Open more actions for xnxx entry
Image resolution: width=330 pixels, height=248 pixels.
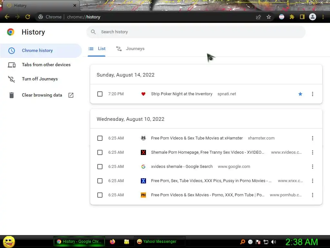313,181
